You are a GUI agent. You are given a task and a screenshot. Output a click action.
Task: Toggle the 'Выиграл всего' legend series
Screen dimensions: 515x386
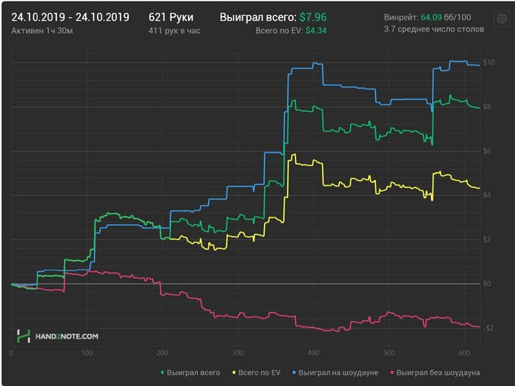(x=191, y=373)
